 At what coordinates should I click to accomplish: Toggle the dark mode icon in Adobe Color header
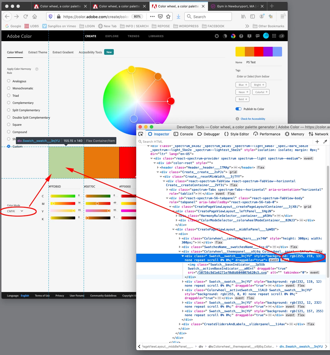[x=225, y=36]
